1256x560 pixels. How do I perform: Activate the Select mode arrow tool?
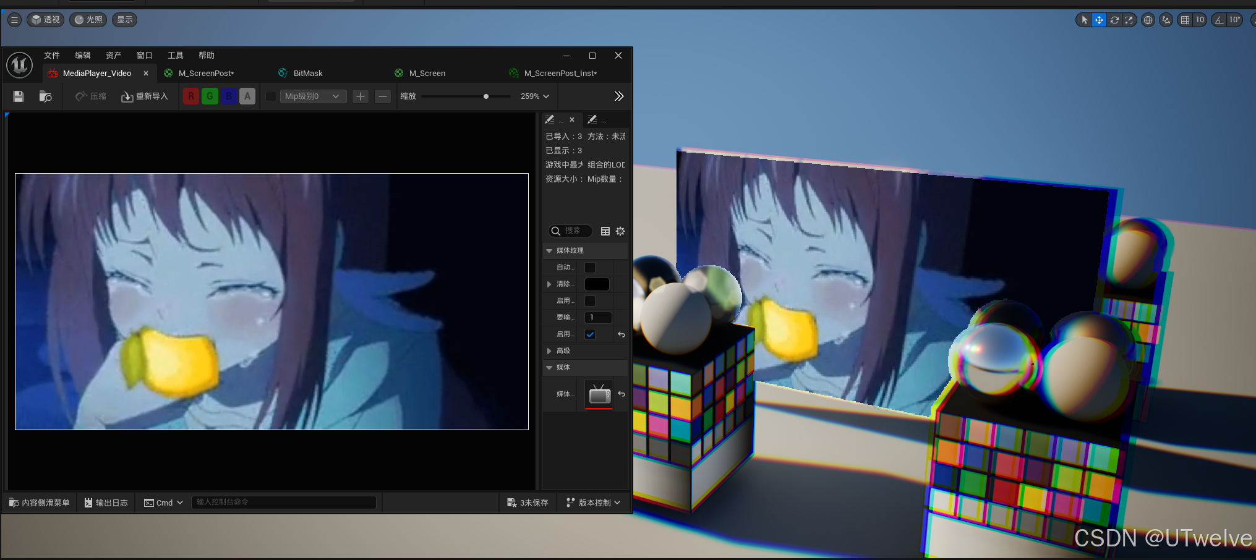[x=1084, y=20]
